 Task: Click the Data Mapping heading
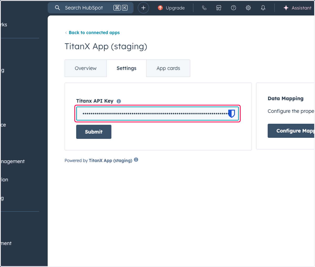click(x=286, y=99)
